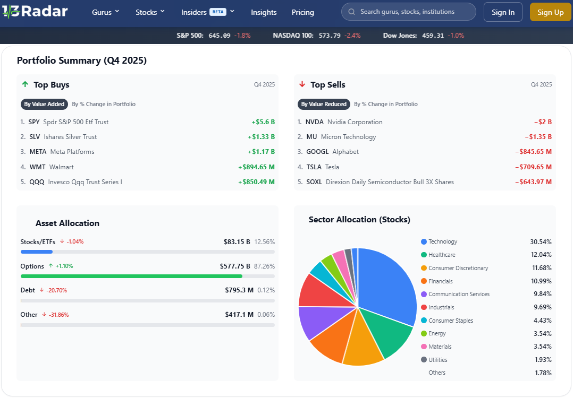Click the red Top Sells arrow icon
The height and width of the screenshot is (398, 573).
[302, 84]
